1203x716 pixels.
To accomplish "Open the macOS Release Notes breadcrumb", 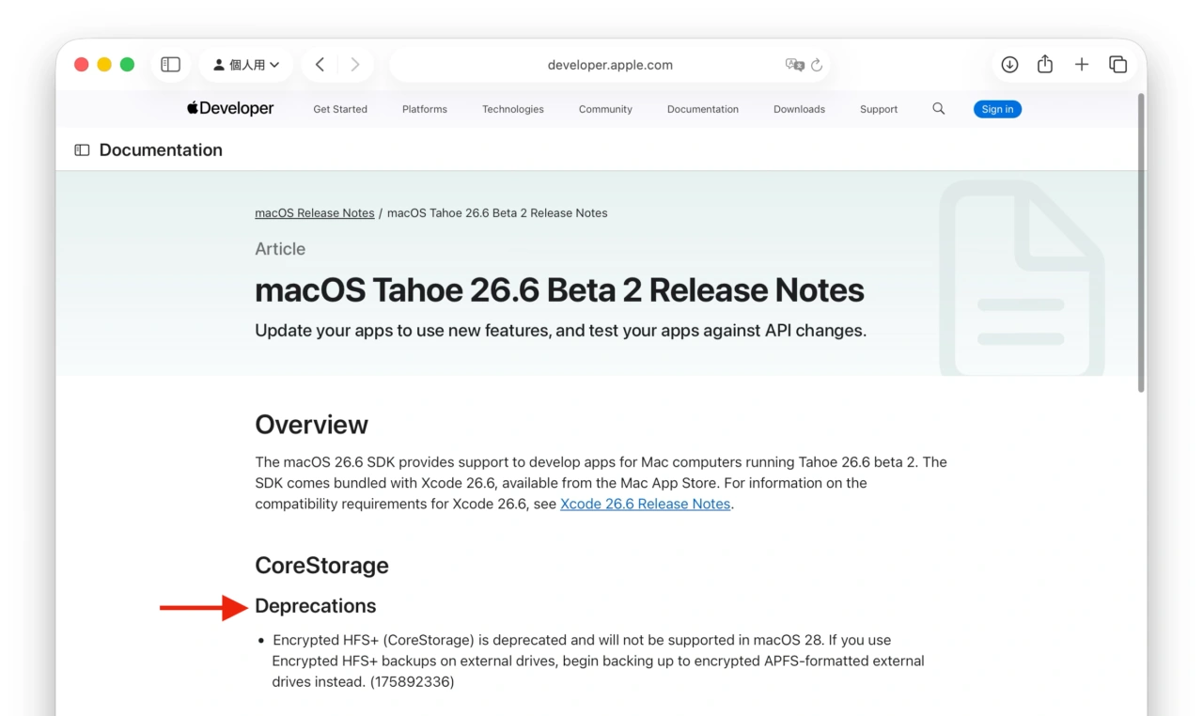I will point(315,213).
